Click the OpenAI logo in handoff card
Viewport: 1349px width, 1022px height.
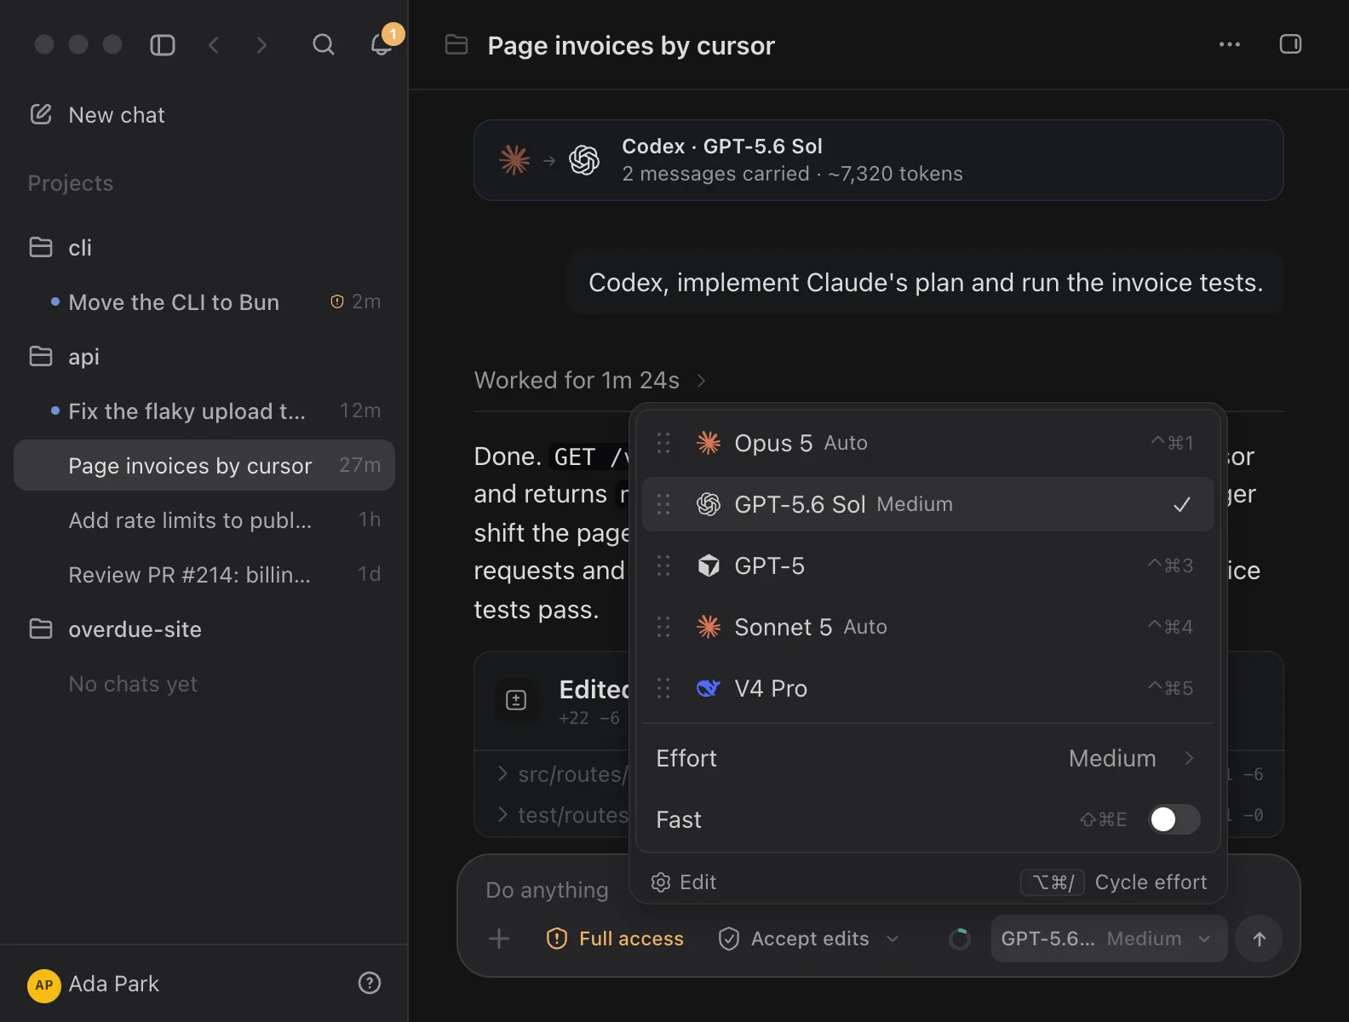(584, 160)
